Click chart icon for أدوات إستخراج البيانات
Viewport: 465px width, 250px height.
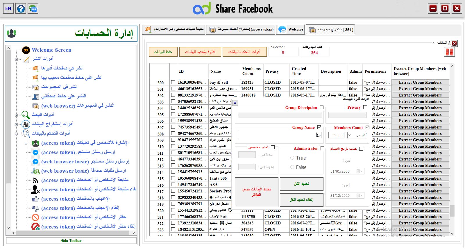(x=26, y=124)
